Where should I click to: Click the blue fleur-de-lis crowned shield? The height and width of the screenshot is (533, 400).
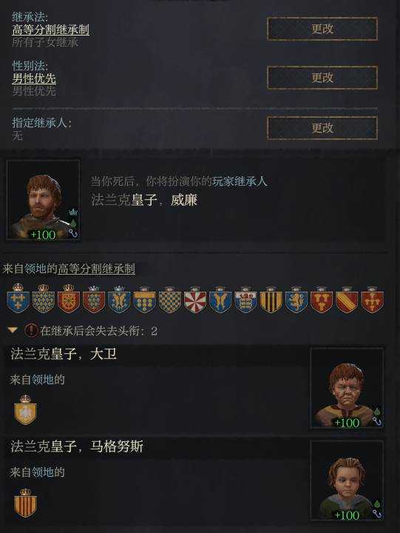(x=18, y=298)
